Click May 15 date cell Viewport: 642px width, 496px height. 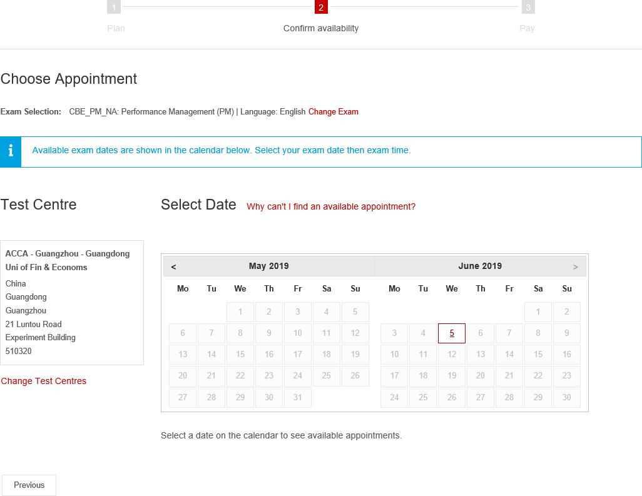coord(240,355)
